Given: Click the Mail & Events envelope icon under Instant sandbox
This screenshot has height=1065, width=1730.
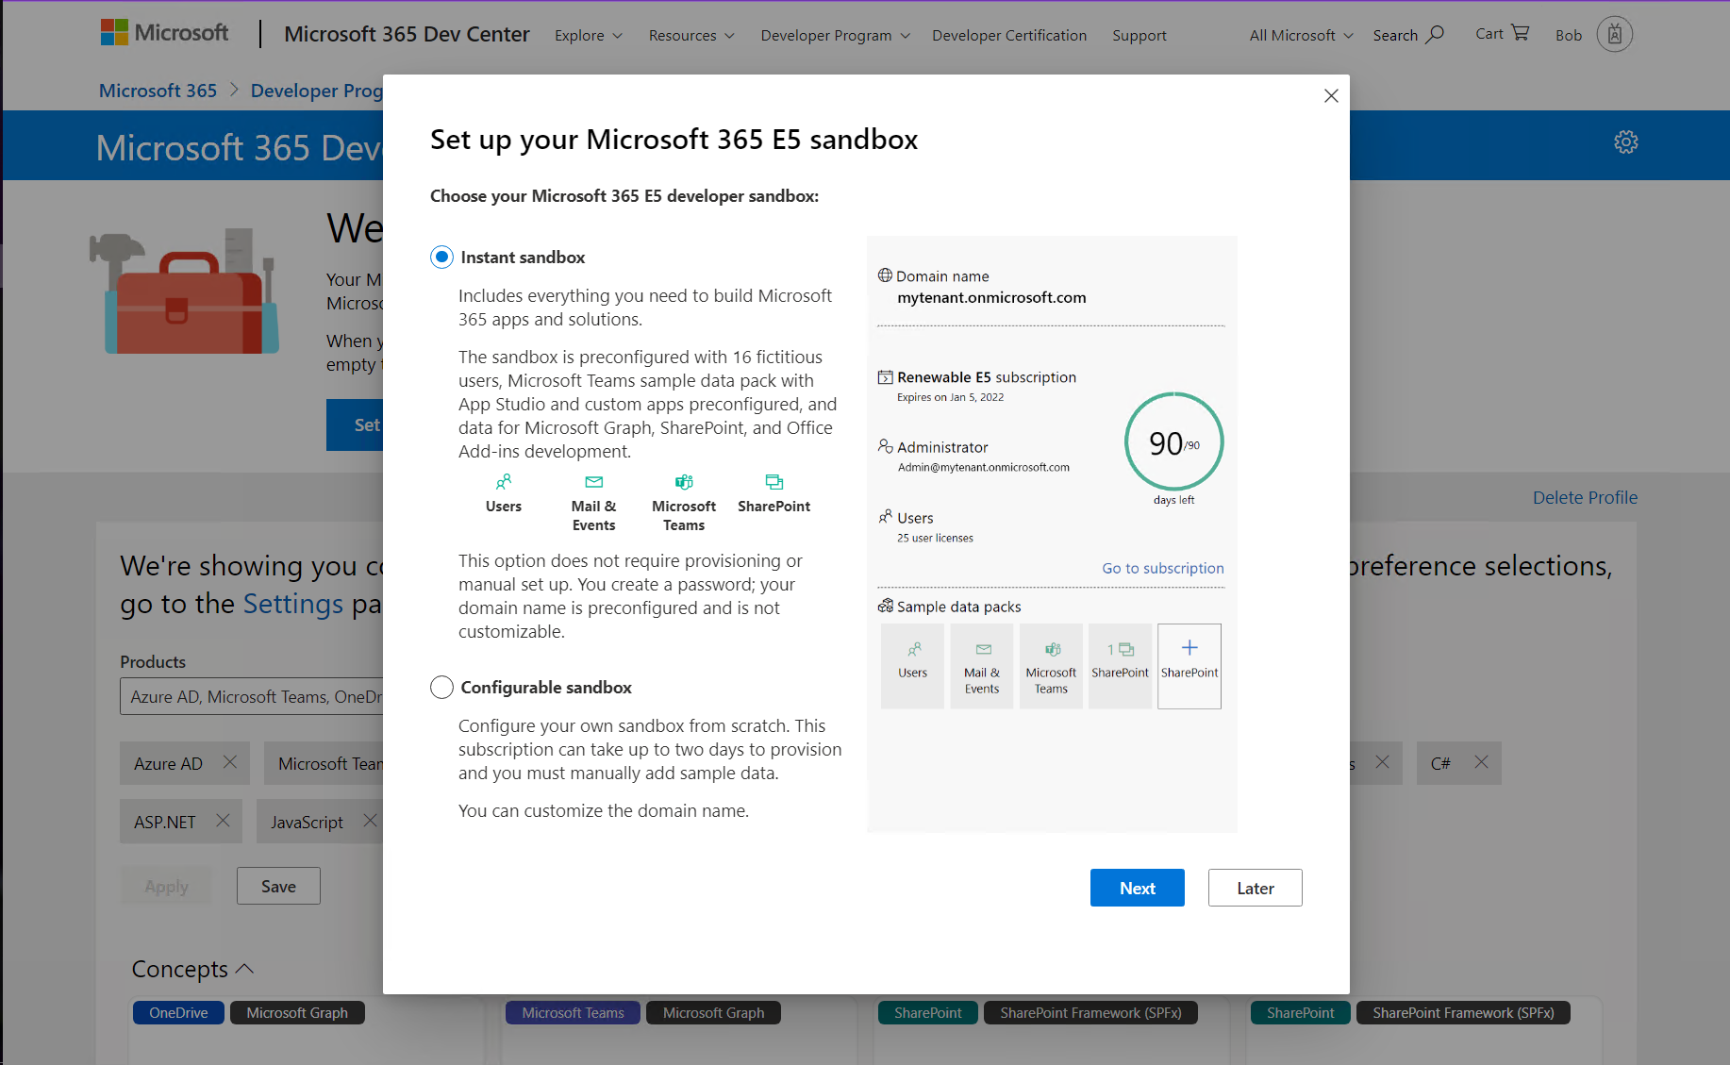Looking at the screenshot, I should [x=593, y=482].
